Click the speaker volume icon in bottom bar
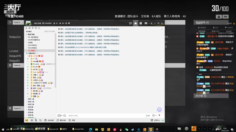236x132 pixels. (32, 120)
